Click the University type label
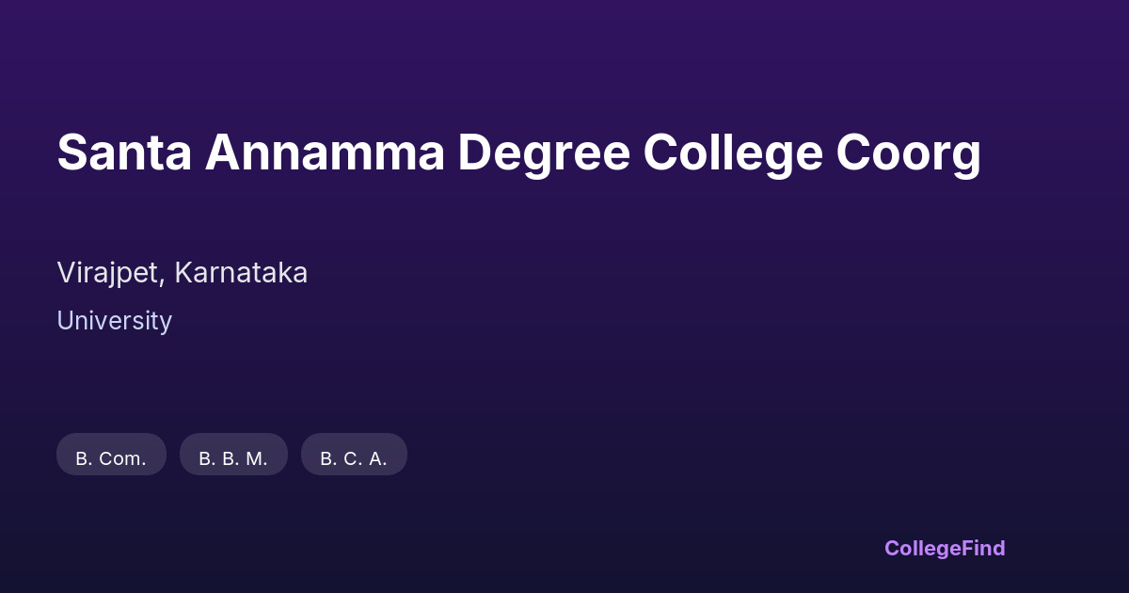 (x=114, y=321)
